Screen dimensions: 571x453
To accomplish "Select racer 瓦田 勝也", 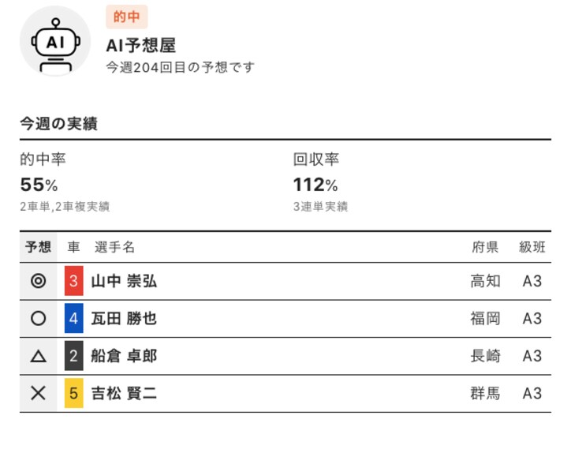I will pos(124,319).
